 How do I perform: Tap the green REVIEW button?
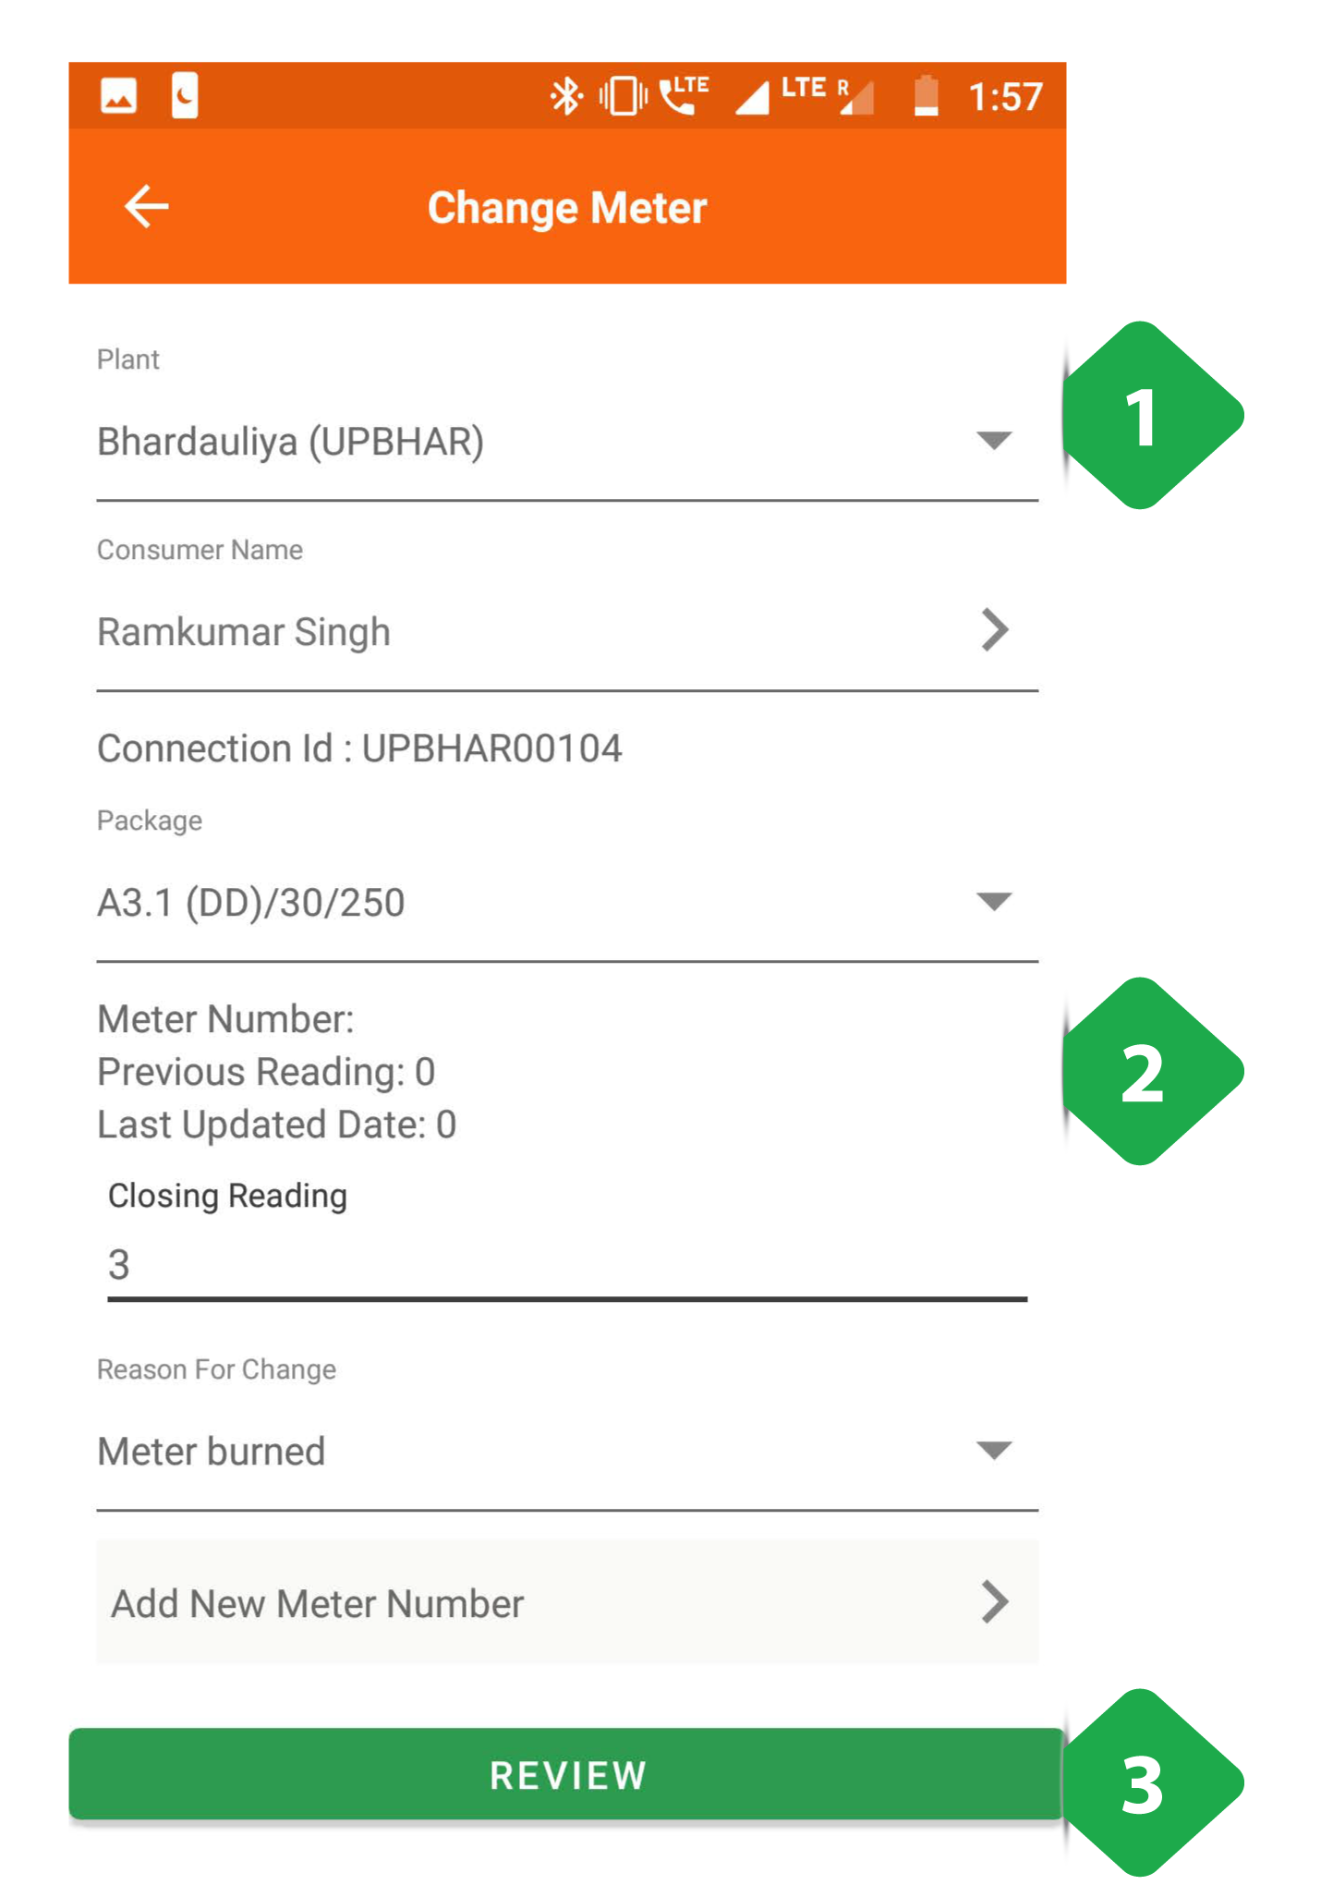[567, 1775]
